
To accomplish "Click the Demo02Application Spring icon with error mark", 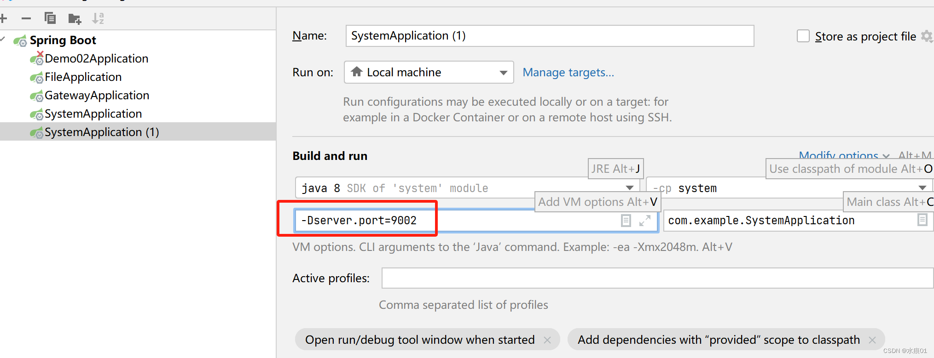I will click(37, 58).
